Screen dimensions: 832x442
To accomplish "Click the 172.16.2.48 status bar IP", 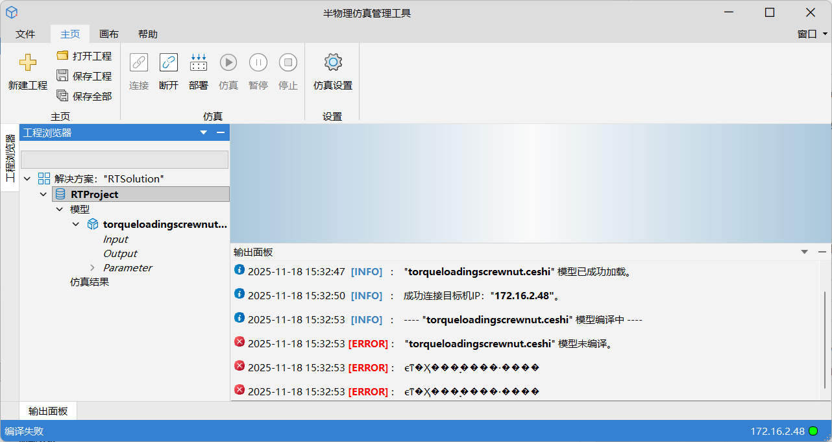I will (x=777, y=431).
